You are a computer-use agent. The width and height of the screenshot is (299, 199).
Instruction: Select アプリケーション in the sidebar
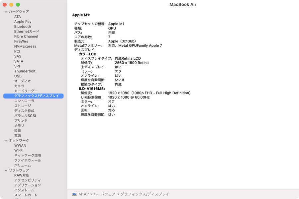click(x=28, y=185)
